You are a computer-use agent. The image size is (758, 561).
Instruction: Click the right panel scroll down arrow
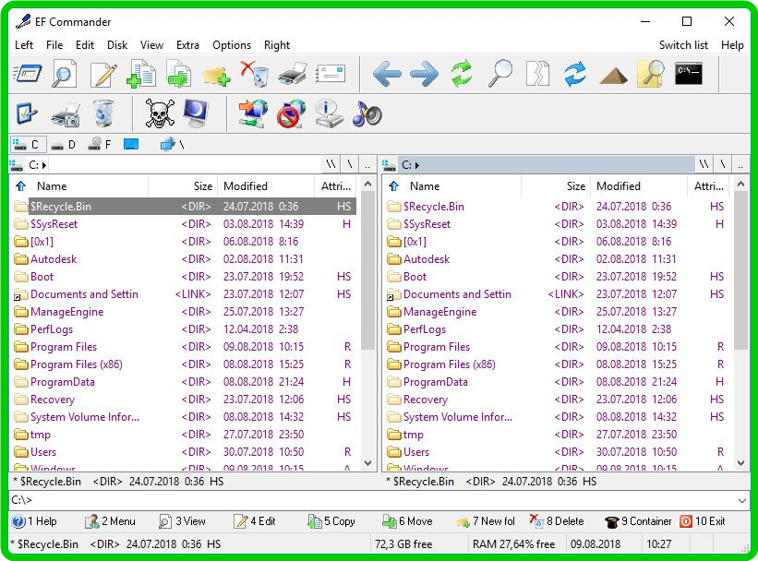point(740,463)
